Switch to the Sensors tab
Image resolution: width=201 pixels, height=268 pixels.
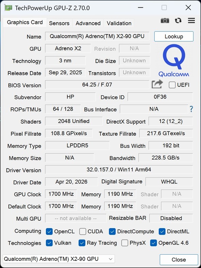pos(59,23)
